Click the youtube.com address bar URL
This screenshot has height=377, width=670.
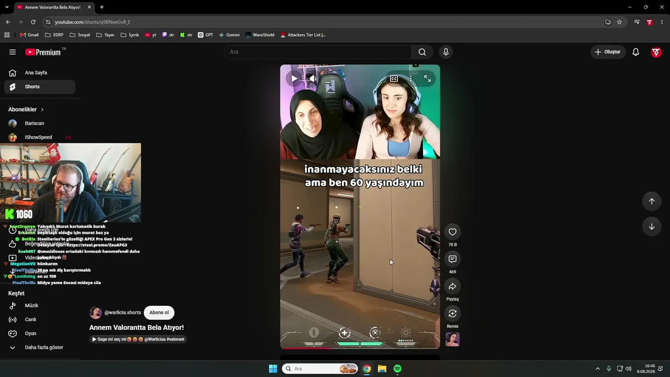click(x=93, y=22)
